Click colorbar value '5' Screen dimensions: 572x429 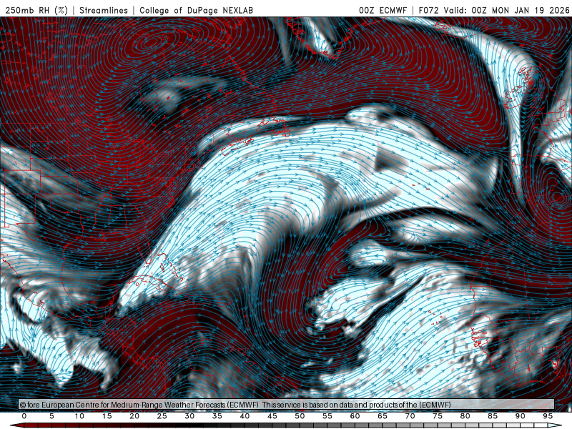tap(51, 416)
